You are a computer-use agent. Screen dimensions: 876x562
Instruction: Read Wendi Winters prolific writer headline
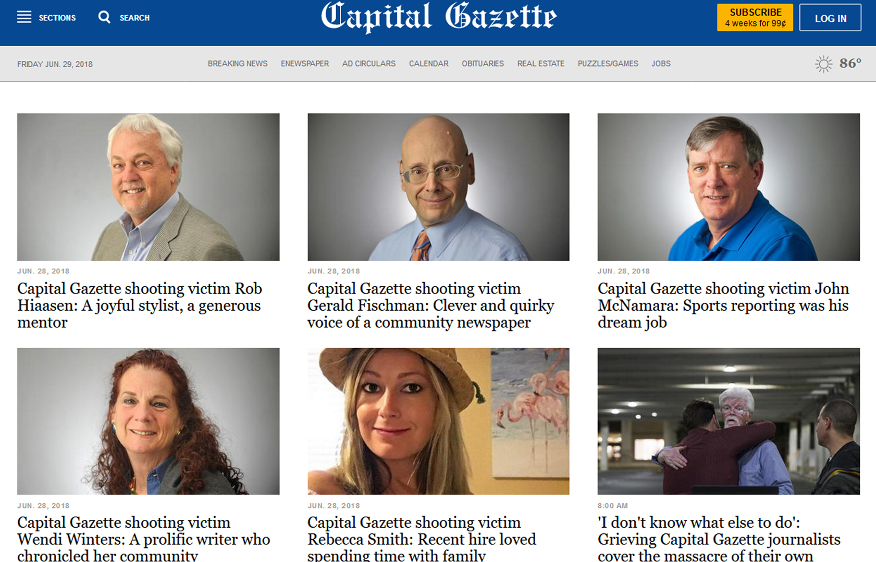(x=143, y=538)
